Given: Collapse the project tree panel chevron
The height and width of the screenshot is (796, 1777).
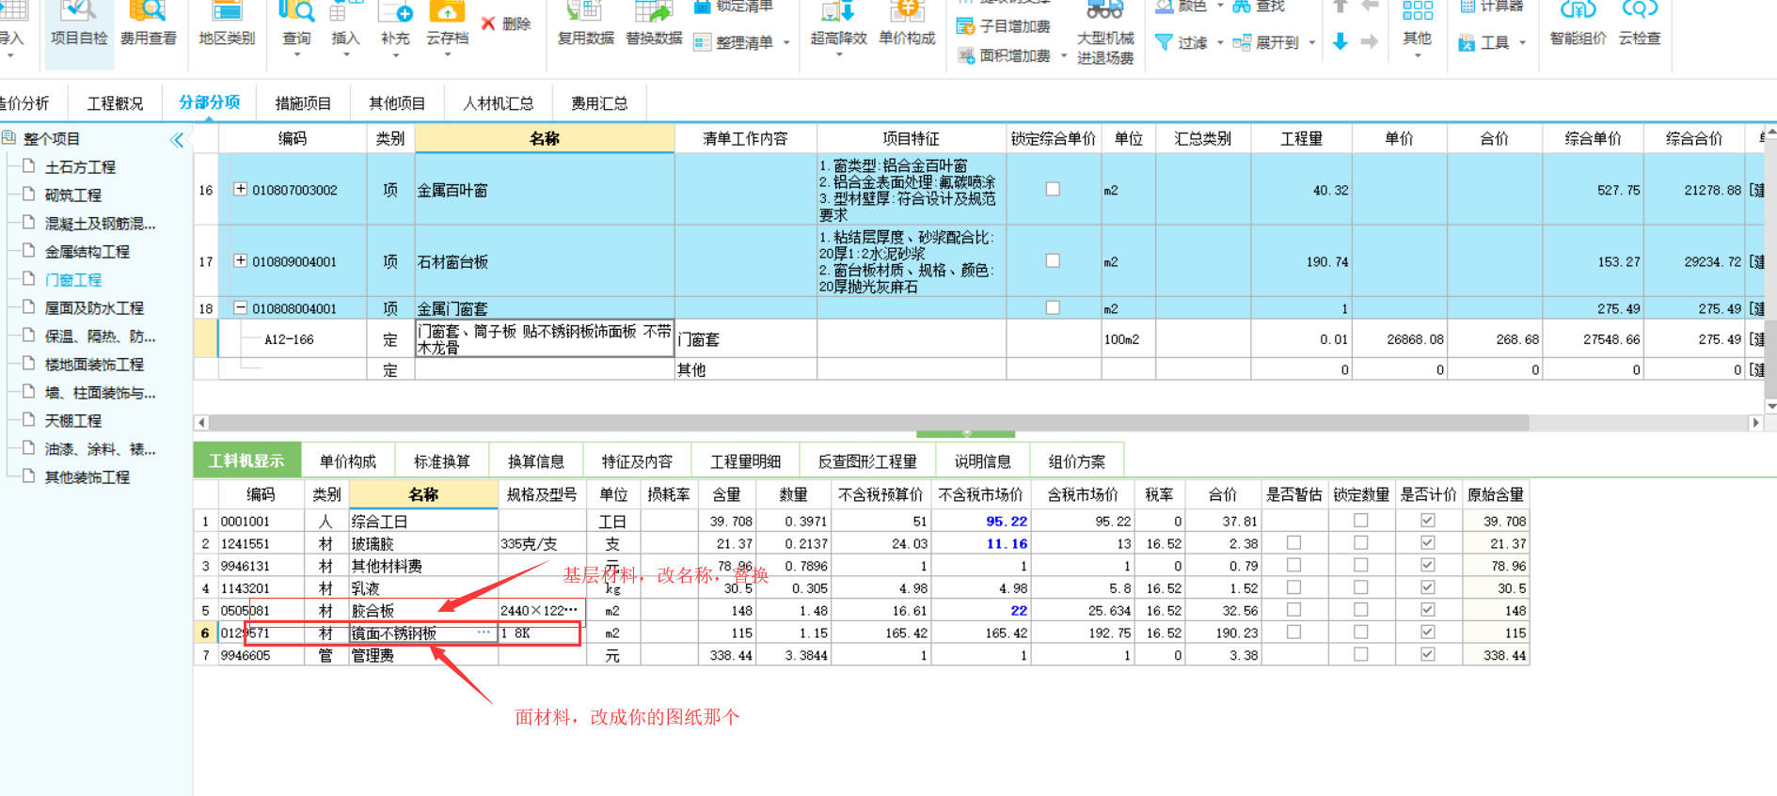Looking at the screenshot, I should click(x=177, y=140).
